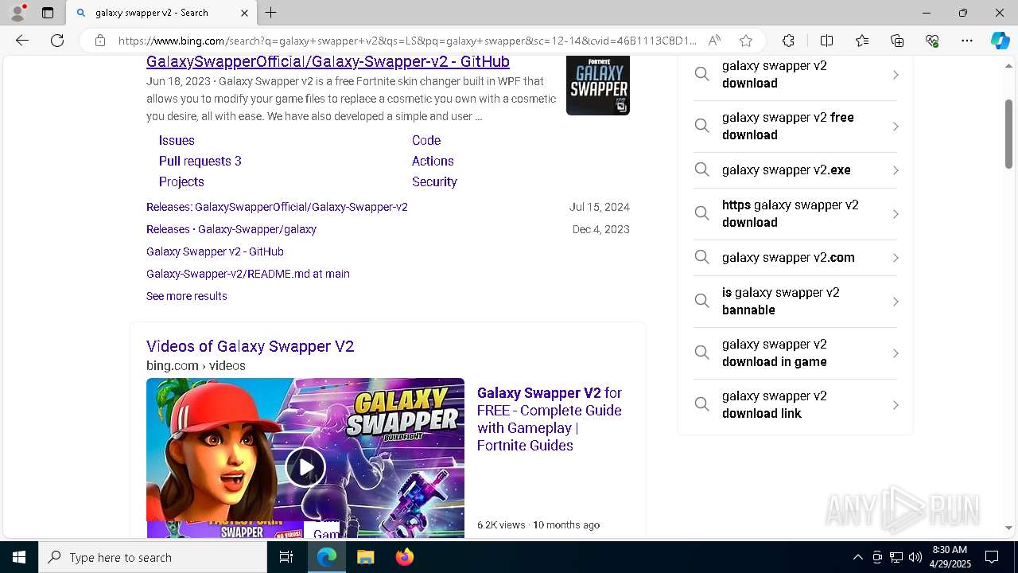Search suggestion galaxy swapper v2 download
Image resolution: width=1018 pixels, height=573 pixels.
pos(795,75)
